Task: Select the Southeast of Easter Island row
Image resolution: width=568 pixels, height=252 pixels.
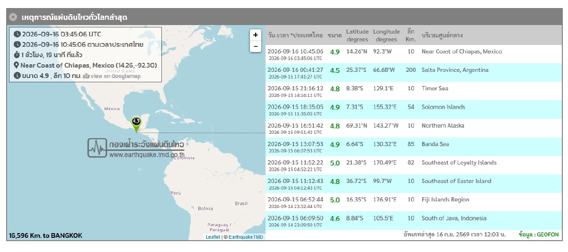Action: [414, 184]
